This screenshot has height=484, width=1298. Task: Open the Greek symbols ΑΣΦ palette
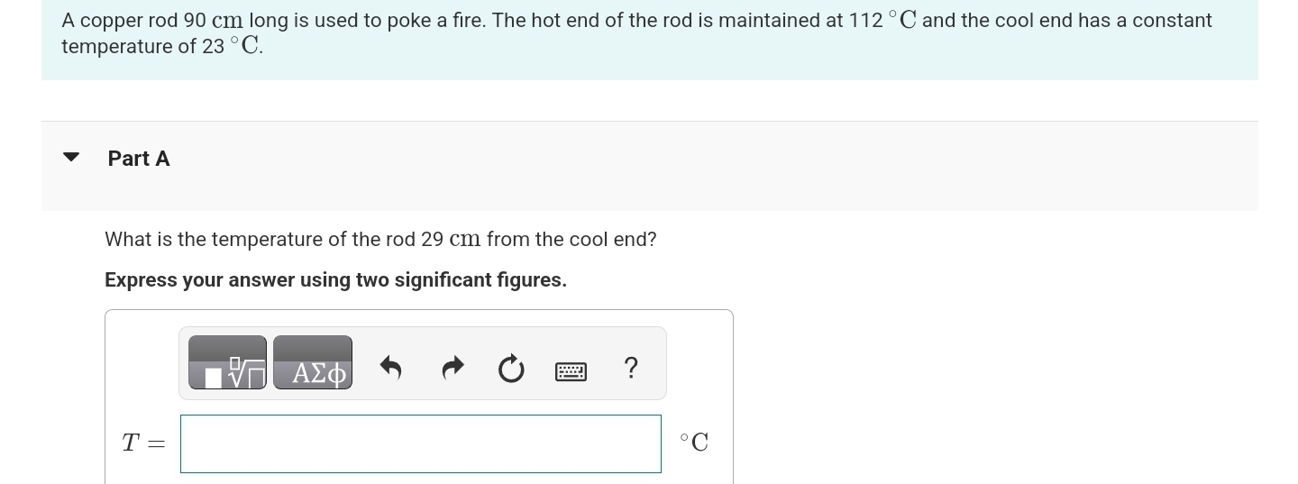(313, 362)
